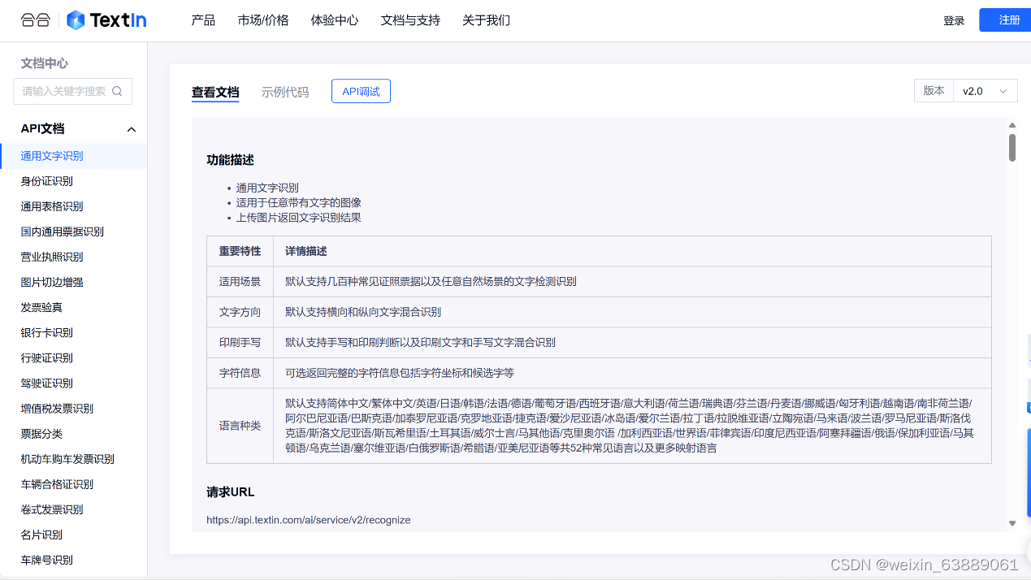
Task: Open the 文档与支持 menu
Action: pos(411,20)
